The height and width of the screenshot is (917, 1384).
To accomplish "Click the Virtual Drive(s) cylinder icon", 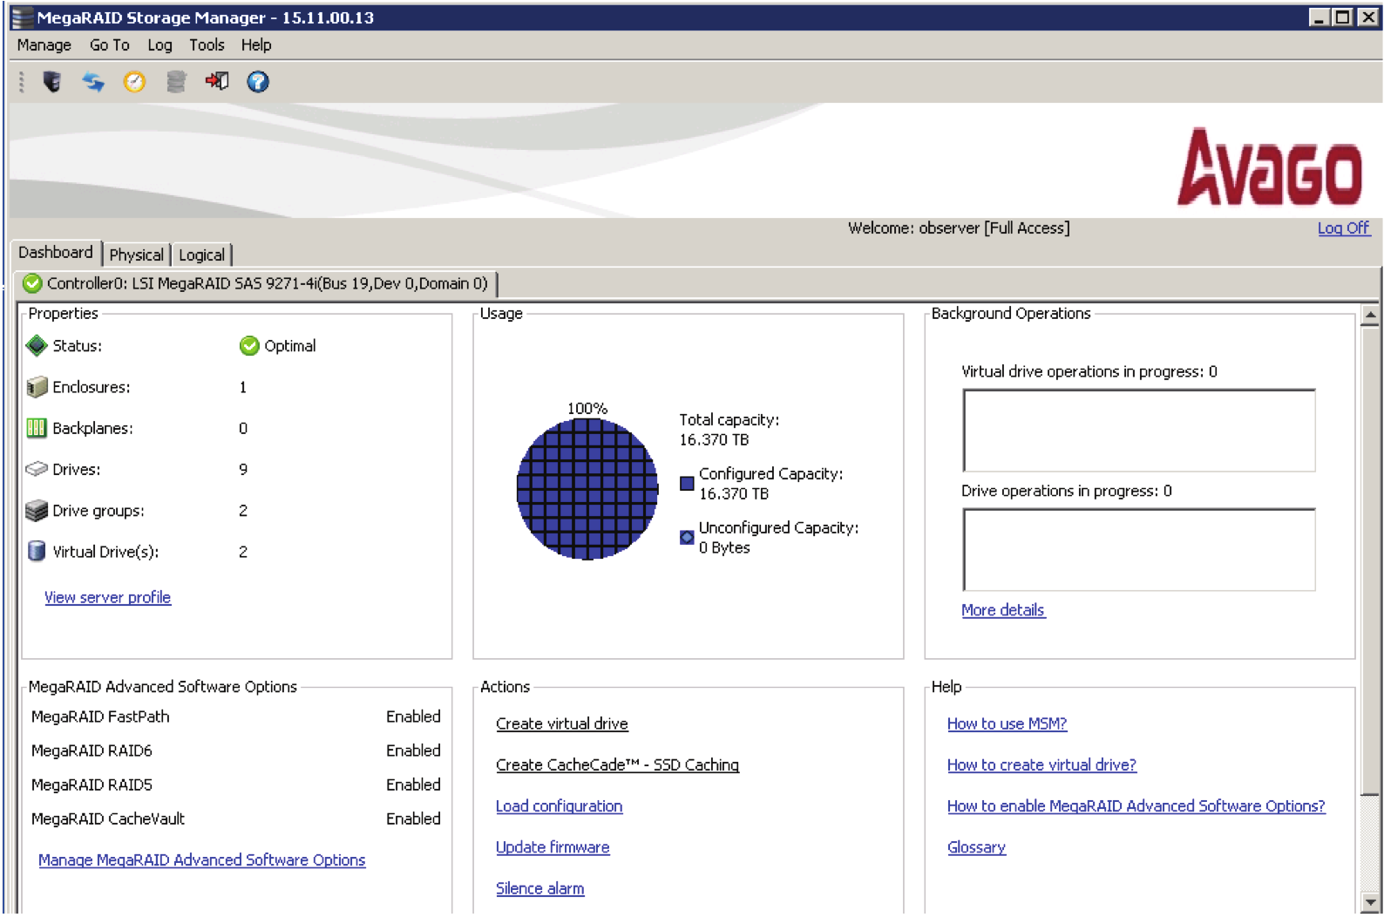I will pos(37,552).
